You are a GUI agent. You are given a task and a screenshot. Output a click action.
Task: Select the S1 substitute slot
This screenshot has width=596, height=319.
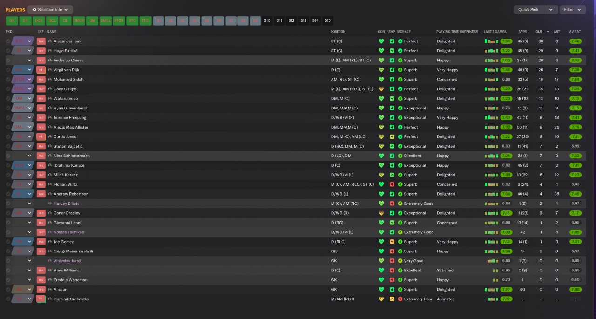tap(159, 20)
